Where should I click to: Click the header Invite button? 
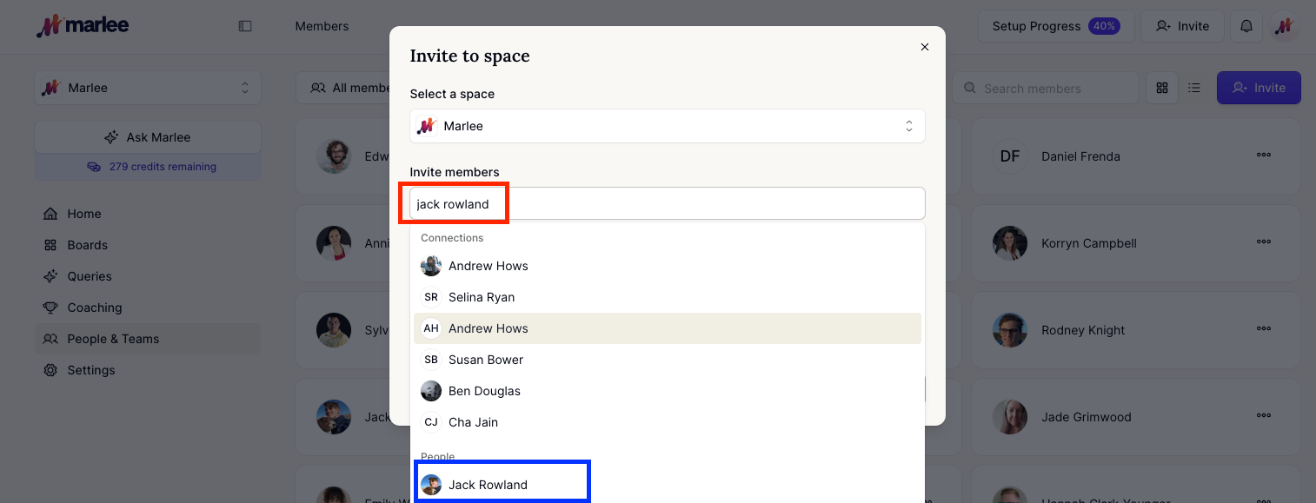point(1182,26)
